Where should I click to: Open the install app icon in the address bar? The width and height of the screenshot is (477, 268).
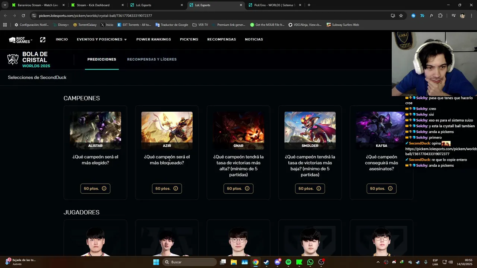393,16
